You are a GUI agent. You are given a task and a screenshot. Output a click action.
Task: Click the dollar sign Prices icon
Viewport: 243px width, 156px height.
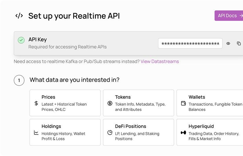tap(36, 103)
